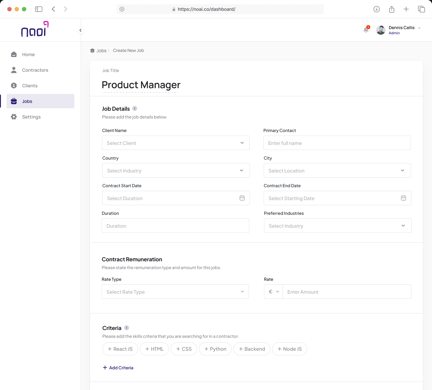Add the Python criteria chip

tap(215, 349)
